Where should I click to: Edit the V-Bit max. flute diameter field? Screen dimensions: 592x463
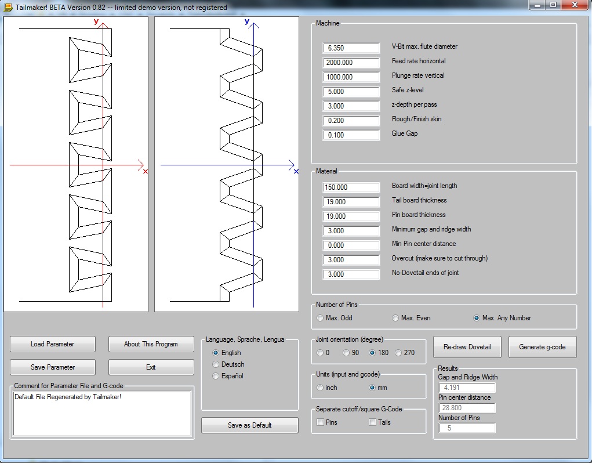coord(351,48)
